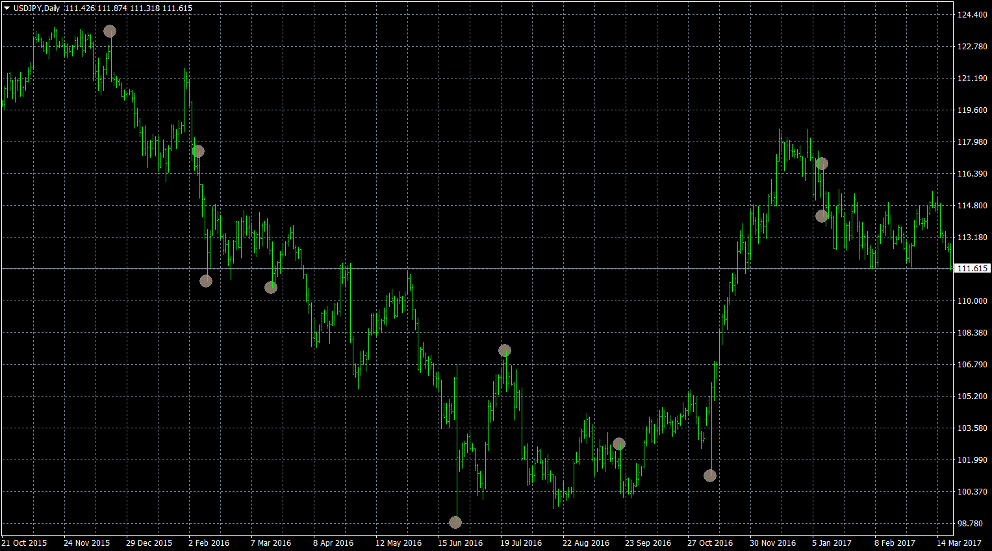
Task: Select the lowest circle marker near 98.780
Action: click(455, 522)
